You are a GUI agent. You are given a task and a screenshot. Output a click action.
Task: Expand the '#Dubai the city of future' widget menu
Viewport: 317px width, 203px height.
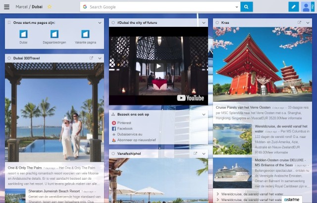coord(204,23)
